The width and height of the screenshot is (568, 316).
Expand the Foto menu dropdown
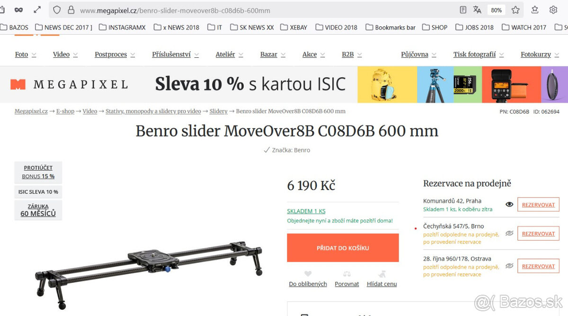pyautogui.click(x=26, y=54)
